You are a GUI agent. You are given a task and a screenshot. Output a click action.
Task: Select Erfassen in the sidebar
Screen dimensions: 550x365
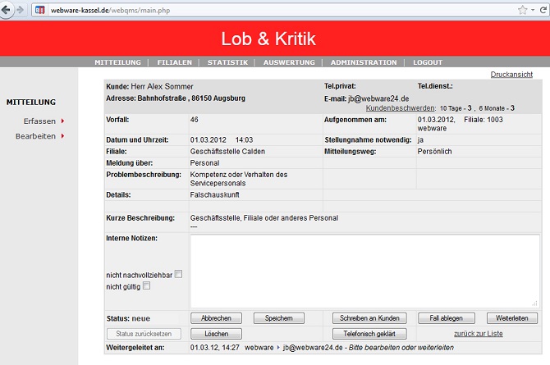[x=39, y=121]
